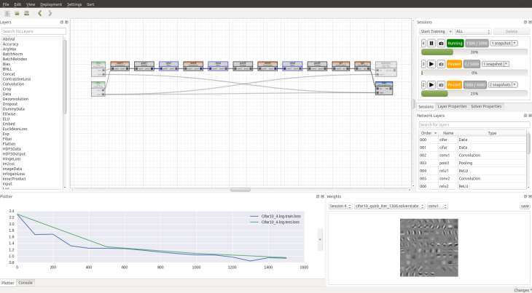This screenshot has width=532, height=293.
Task: Click the Search for Layers input field
Action: [34, 31]
